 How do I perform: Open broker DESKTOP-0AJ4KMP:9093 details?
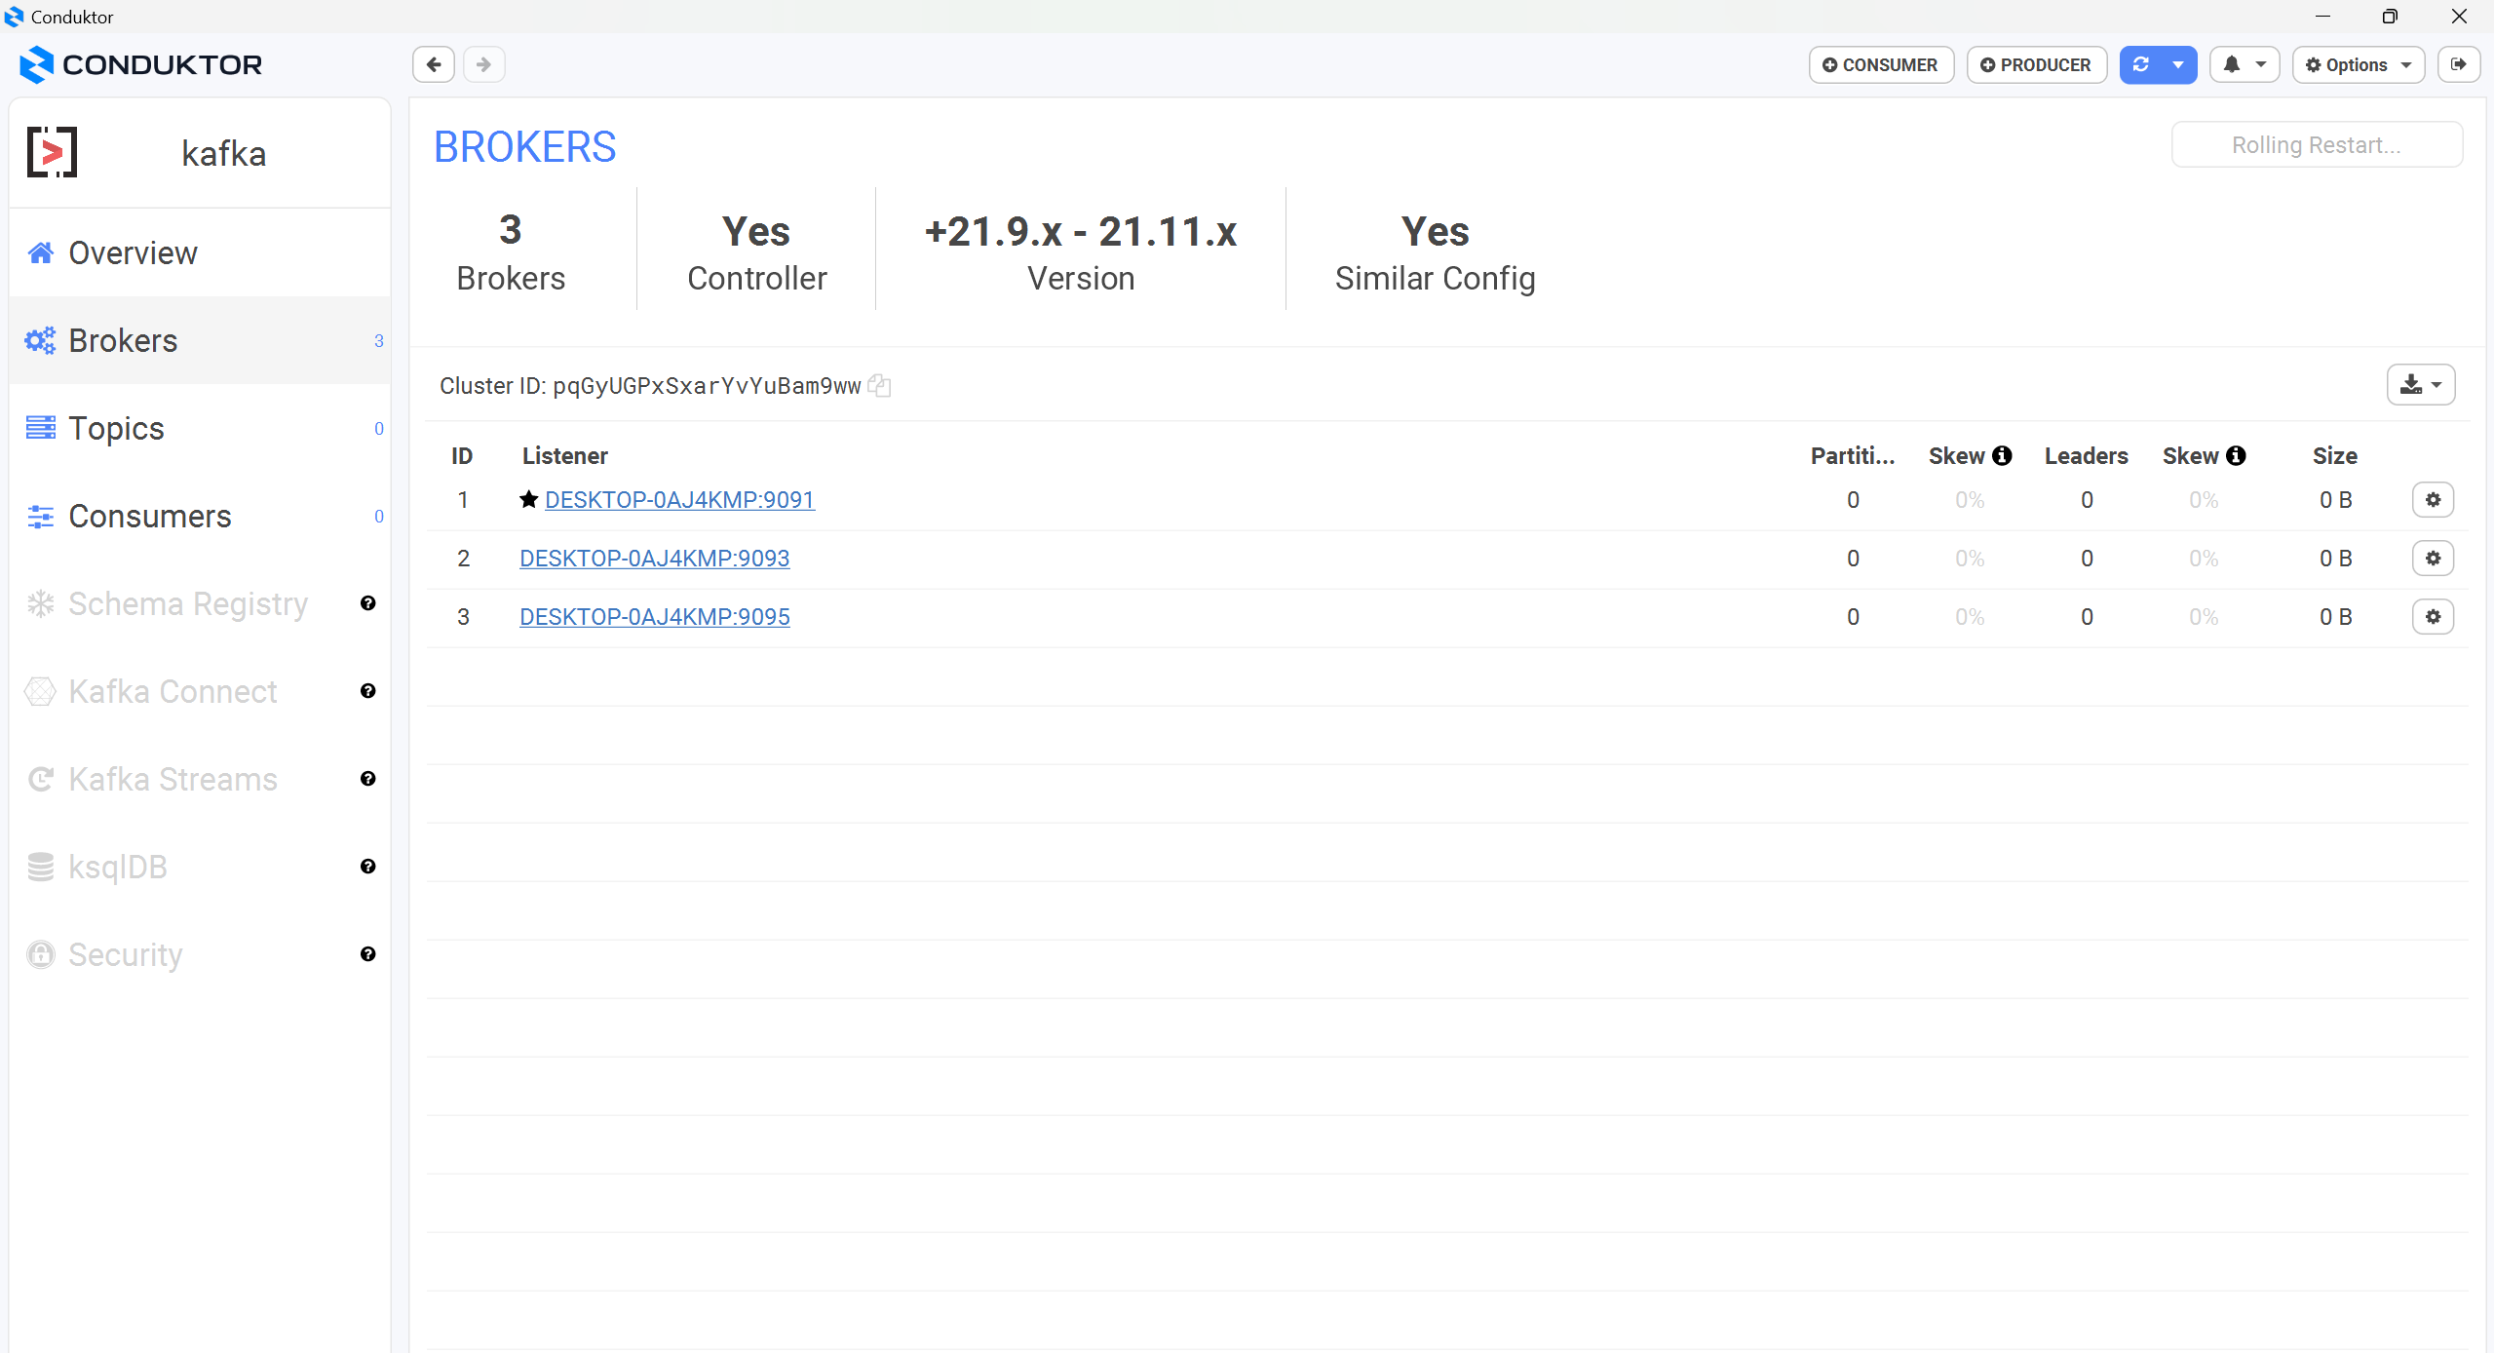tap(654, 558)
